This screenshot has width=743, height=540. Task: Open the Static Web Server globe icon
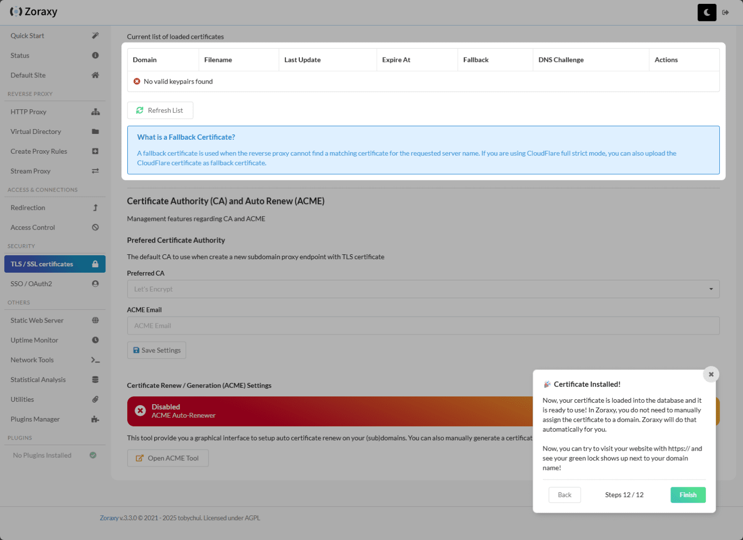pos(95,320)
